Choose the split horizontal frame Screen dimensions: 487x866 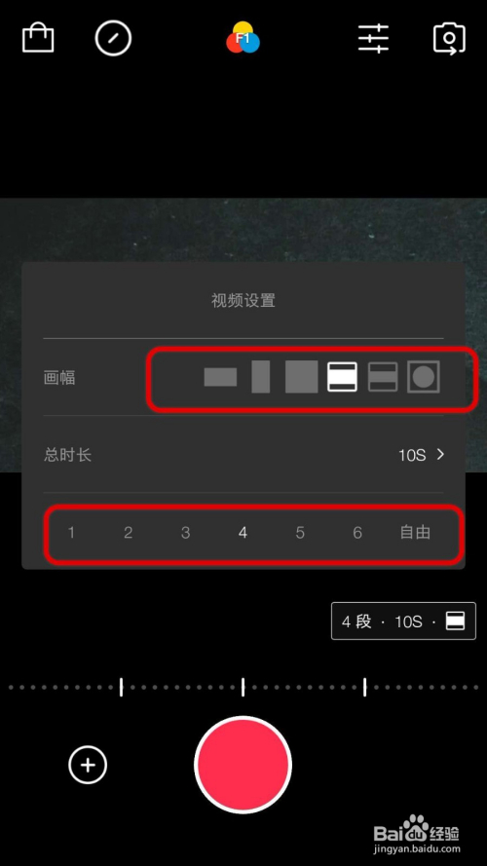tap(383, 377)
